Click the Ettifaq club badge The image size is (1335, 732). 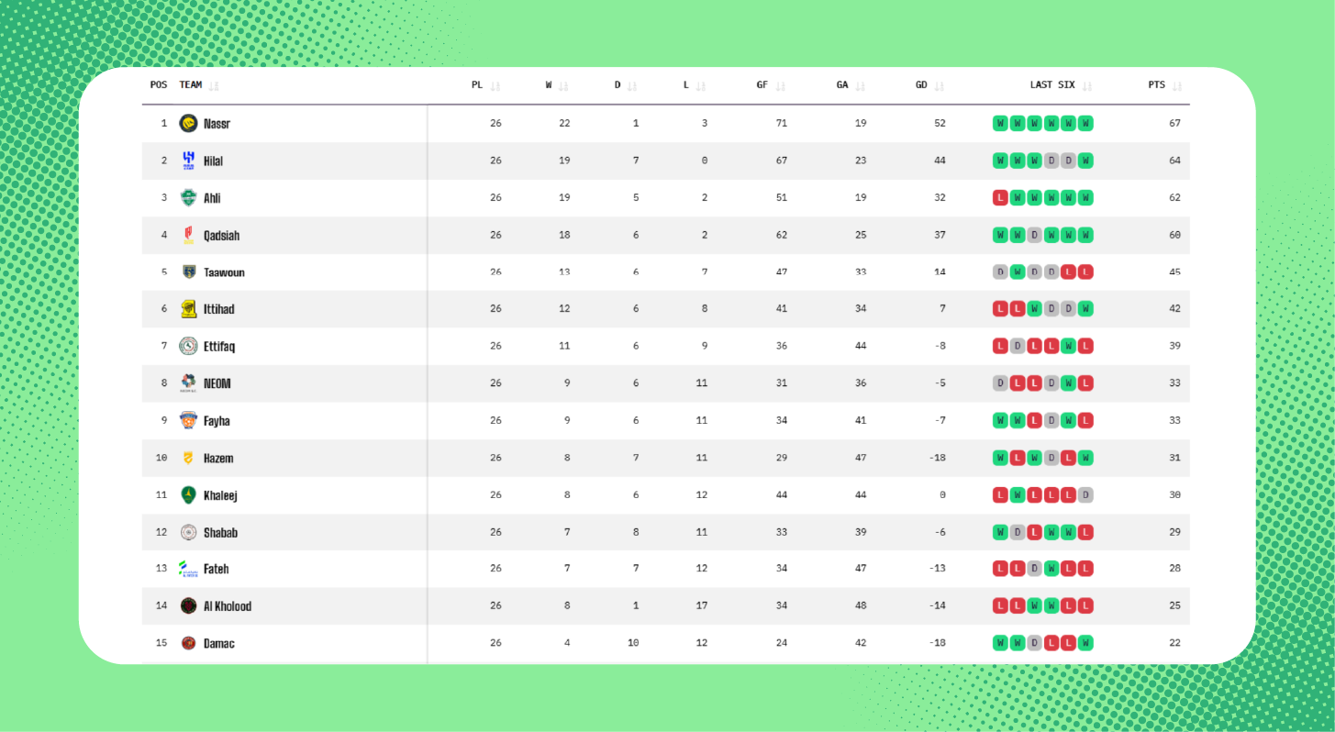(188, 346)
